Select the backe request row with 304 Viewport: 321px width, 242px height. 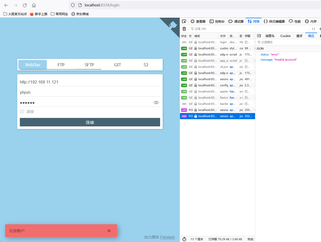[x=218, y=104]
